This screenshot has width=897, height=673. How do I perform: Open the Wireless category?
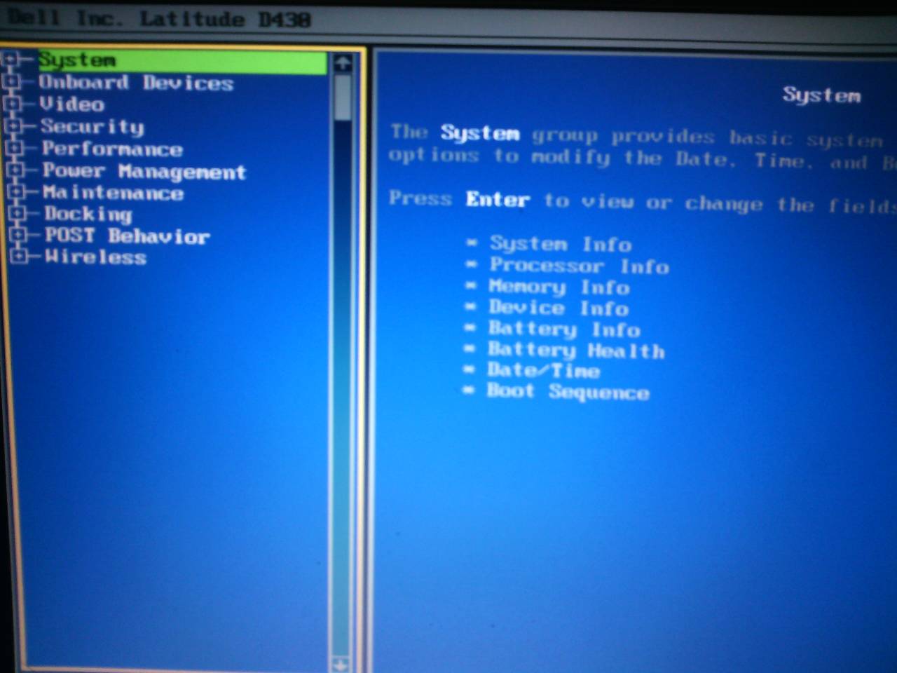96,257
